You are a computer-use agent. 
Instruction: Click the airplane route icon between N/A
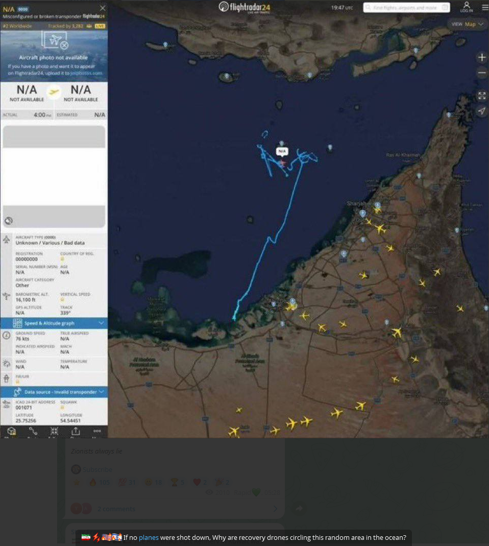[54, 92]
